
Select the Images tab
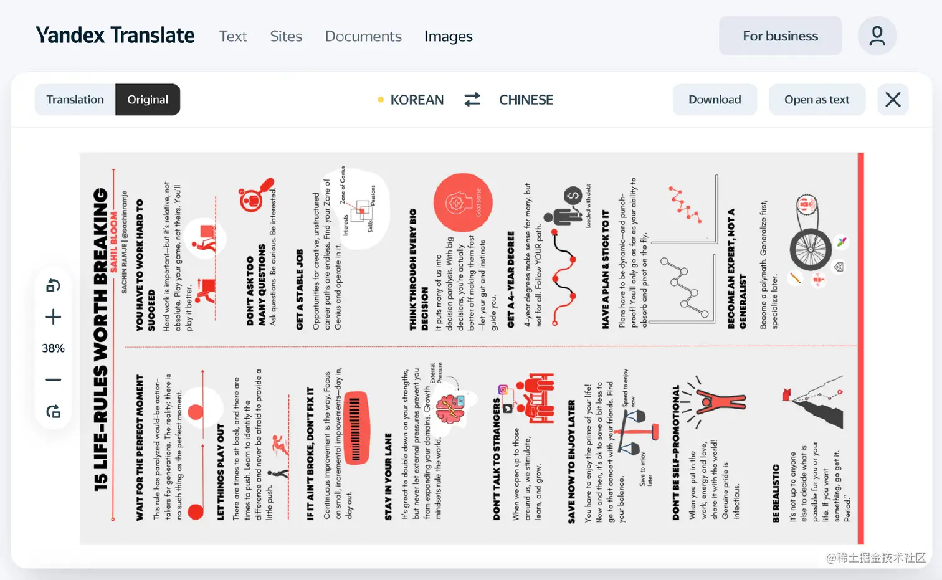tap(449, 36)
